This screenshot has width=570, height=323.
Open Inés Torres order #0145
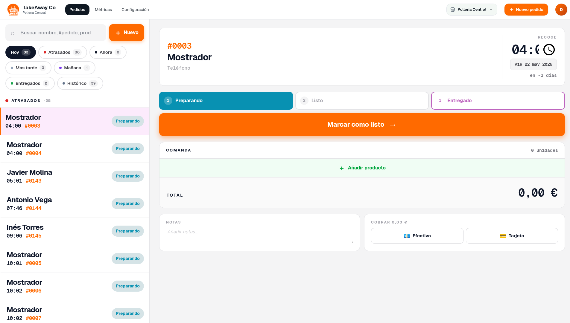coord(75,231)
